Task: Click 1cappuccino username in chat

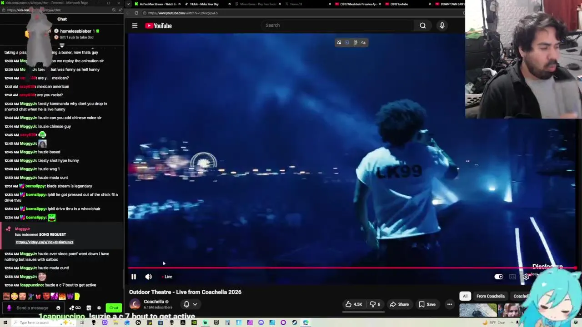Action: point(32,285)
